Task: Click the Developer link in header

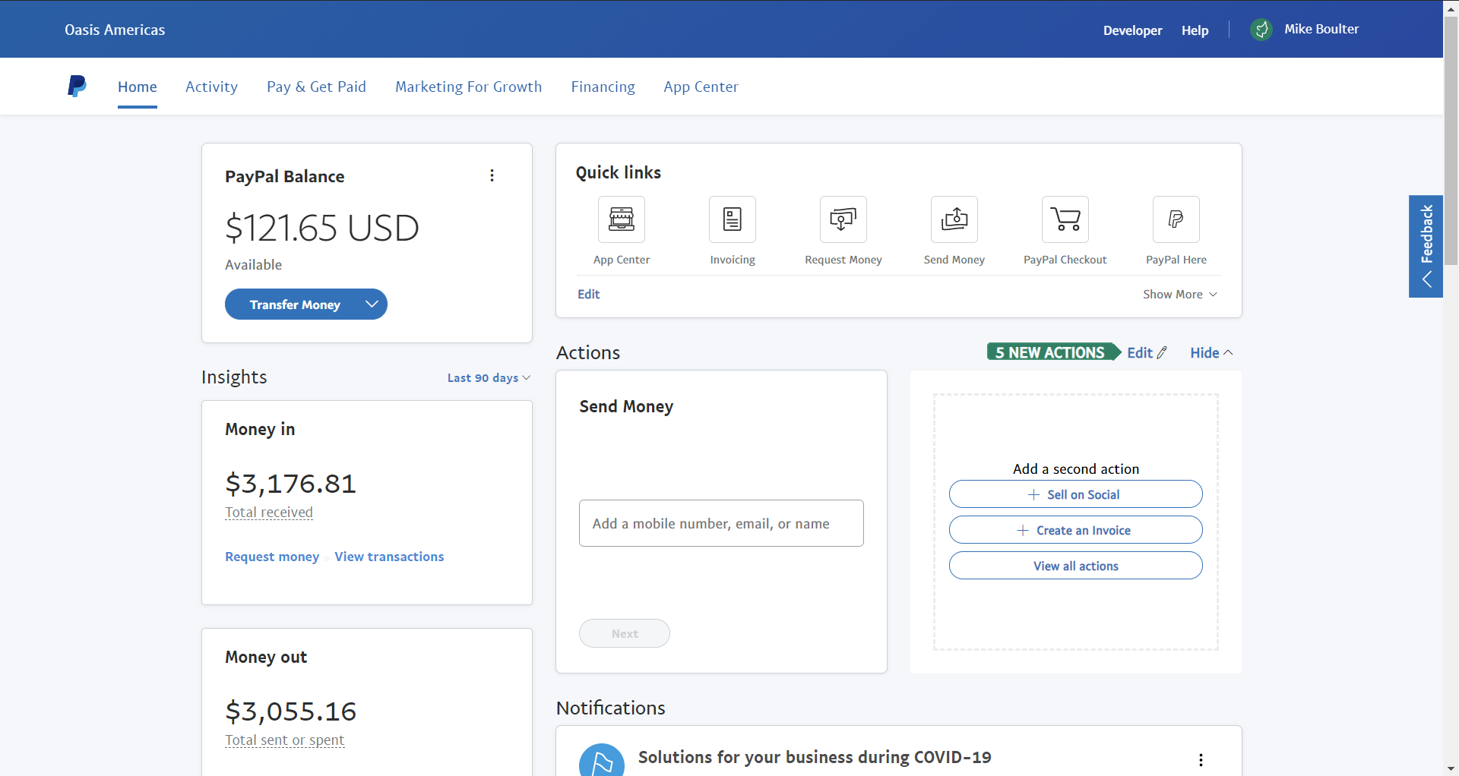Action: tap(1133, 30)
